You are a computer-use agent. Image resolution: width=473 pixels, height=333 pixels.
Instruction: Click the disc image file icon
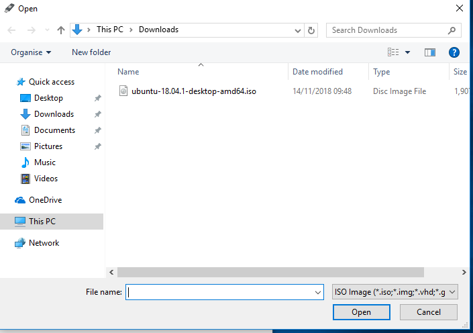[123, 91]
